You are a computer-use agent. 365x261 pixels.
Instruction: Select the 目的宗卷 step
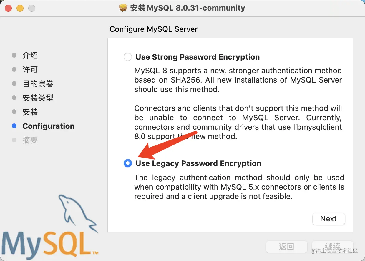(x=38, y=83)
